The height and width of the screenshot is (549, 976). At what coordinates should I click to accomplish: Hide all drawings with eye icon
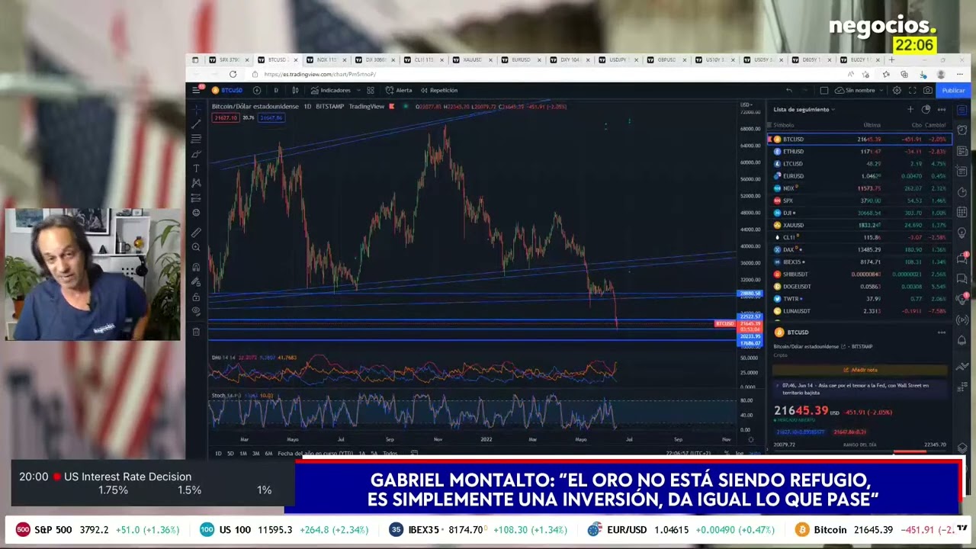point(196,311)
